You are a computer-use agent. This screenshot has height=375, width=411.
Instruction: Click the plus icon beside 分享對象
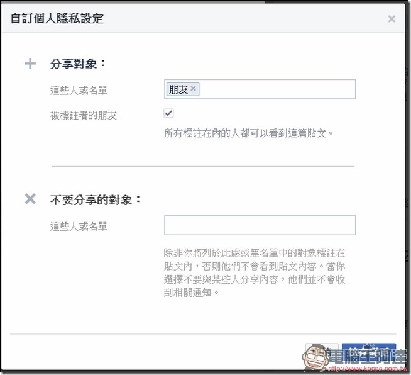pyautogui.click(x=30, y=64)
